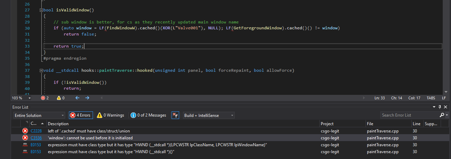Click the Suppression State column header

pyautogui.click(x=432, y=123)
